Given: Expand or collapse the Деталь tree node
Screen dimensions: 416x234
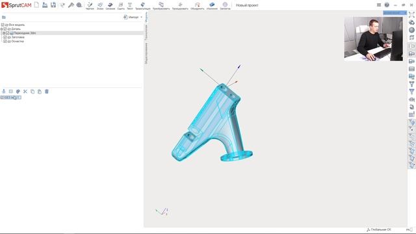Looking at the screenshot, I should (x=1, y=29).
